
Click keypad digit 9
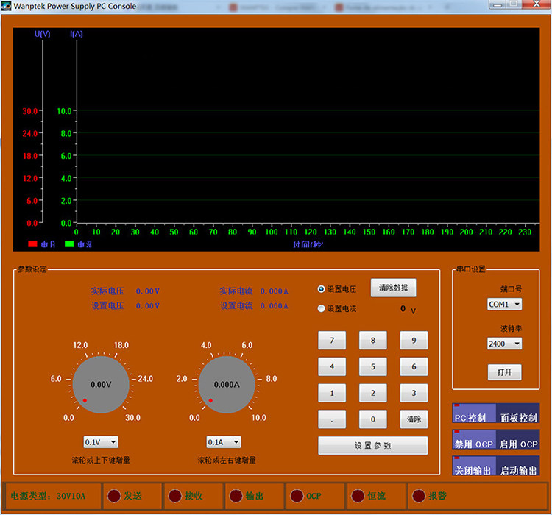414,341
